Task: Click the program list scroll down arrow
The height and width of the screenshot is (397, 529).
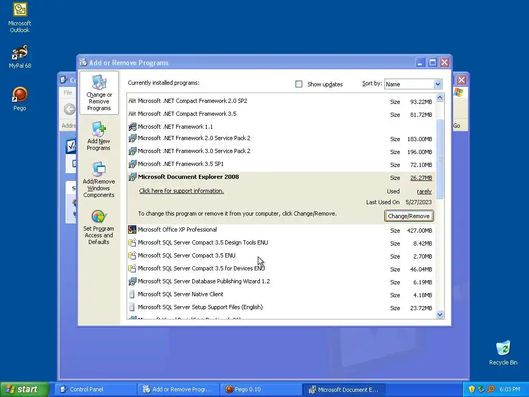Action: (440, 315)
